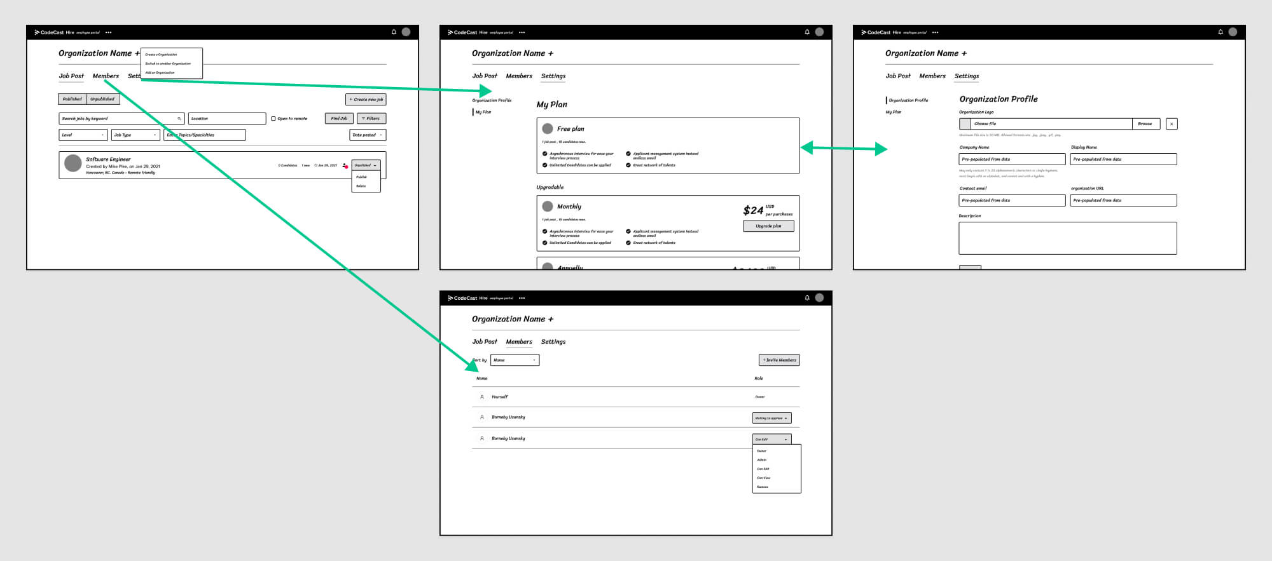Select Switch to another Organization menu entry
Screen dimensions: 1272x561
[168, 64]
